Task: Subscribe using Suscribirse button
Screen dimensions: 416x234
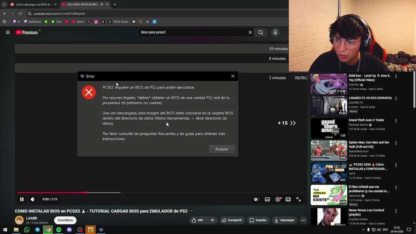Action: pyautogui.click(x=65, y=220)
